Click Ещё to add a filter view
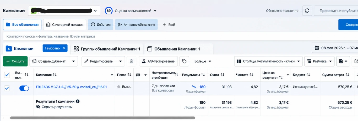The image size is (358, 121). 169,25
